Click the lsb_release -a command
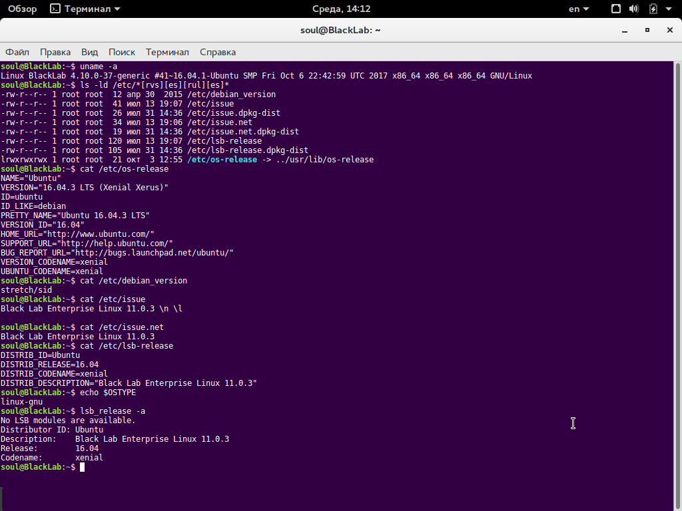The width and height of the screenshot is (682, 511). click(113, 411)
